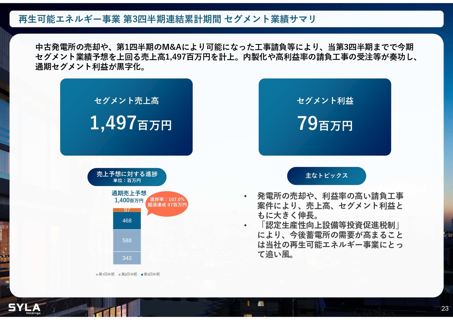This screenshot has height=320, width=453.
Task: Click the セグメント利益 79百万円 card
Action: pos(325,117)
